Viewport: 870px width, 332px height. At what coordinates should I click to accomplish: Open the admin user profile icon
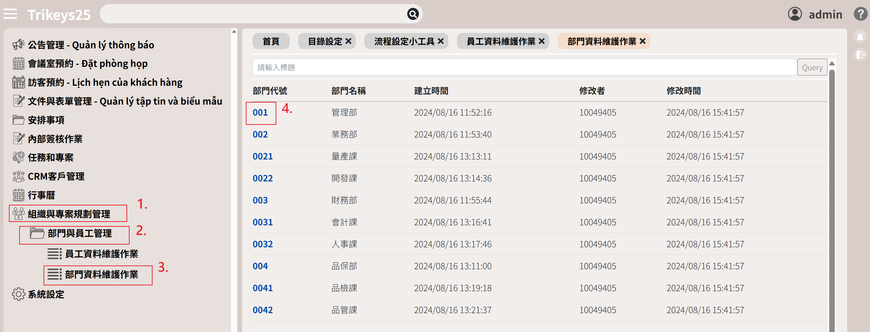tap(795, 14)
